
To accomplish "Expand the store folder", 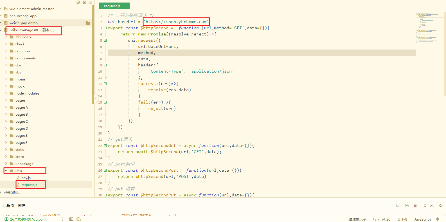I will pyautogui.click(x=6, y=157).
